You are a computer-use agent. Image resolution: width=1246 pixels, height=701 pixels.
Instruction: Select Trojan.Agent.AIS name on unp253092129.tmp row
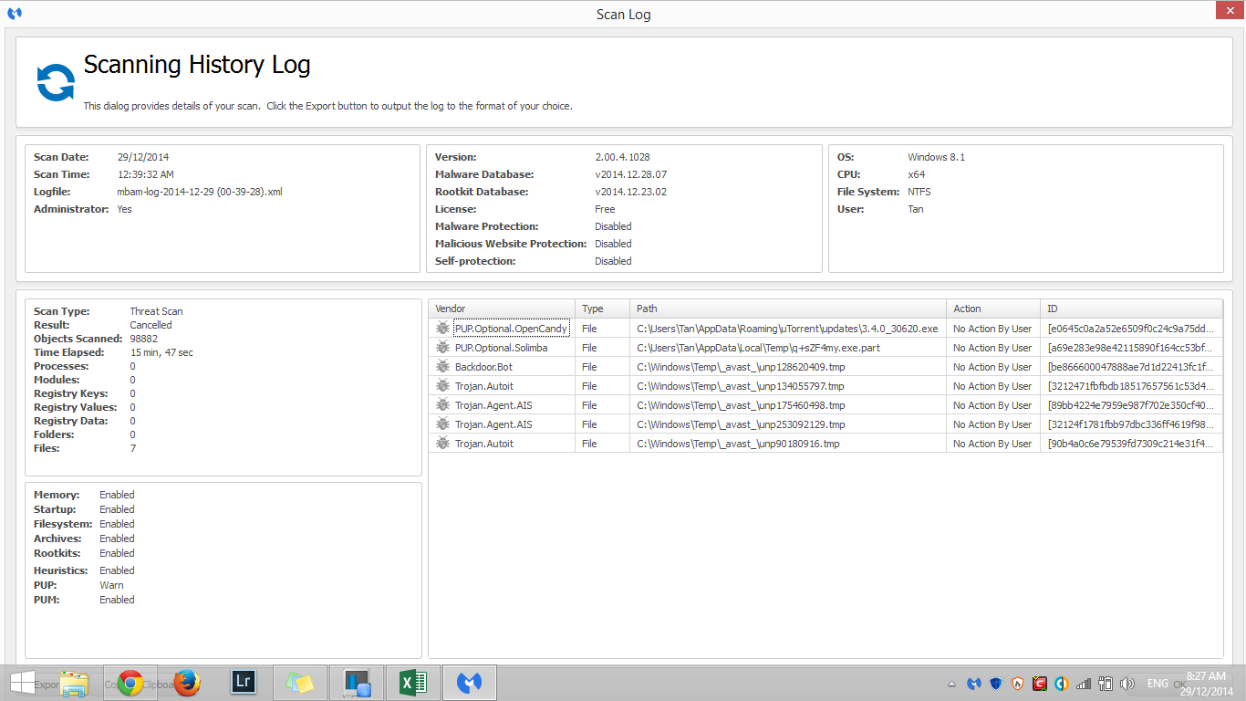click(x=493, y=424)
